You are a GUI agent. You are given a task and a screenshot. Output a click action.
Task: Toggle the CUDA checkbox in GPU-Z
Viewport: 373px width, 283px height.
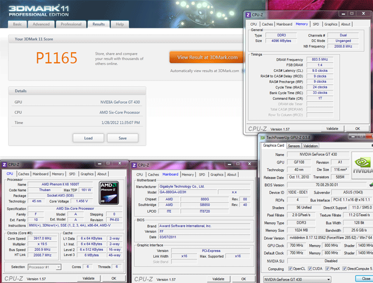[x=310, y=269]
